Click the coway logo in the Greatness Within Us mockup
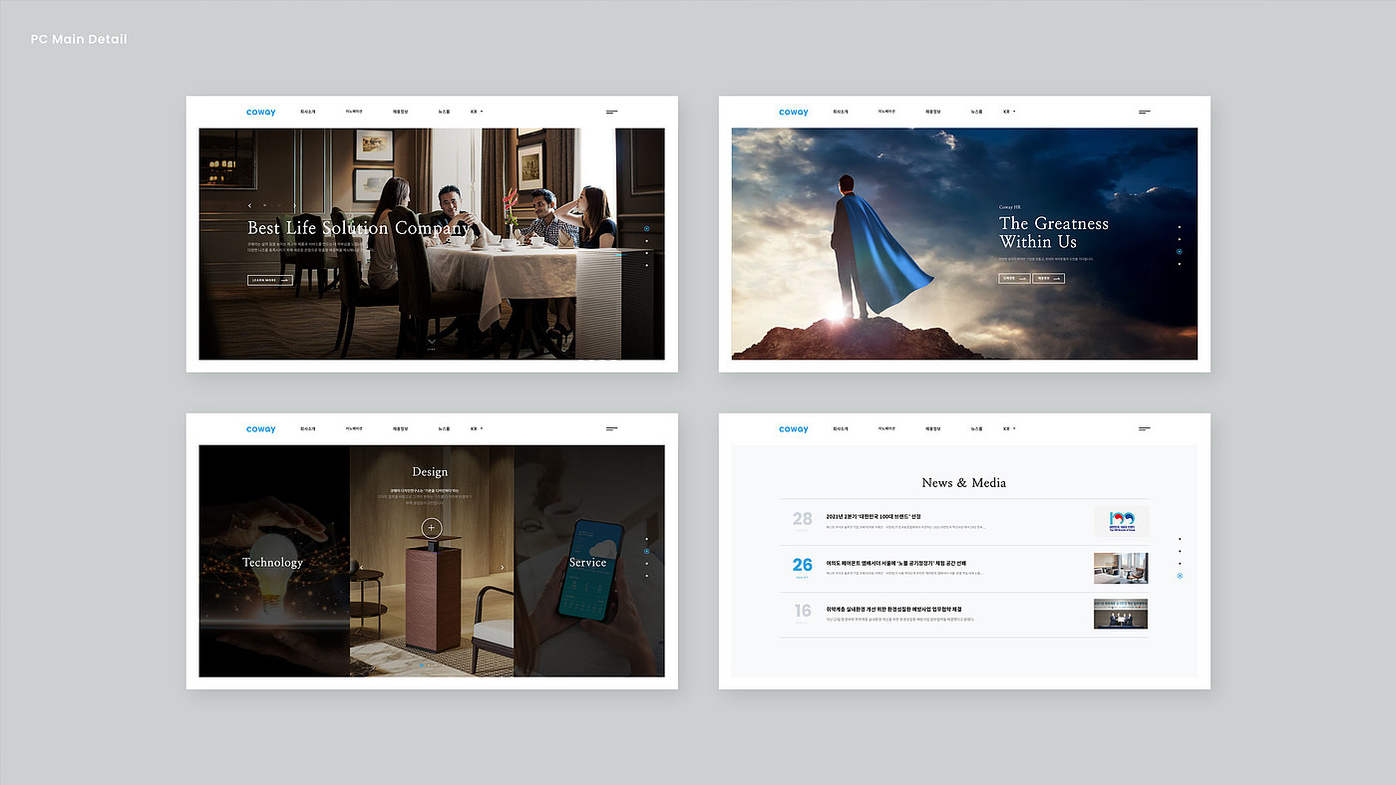Viewport: 1396px width, 785px height. click(794, 113)
